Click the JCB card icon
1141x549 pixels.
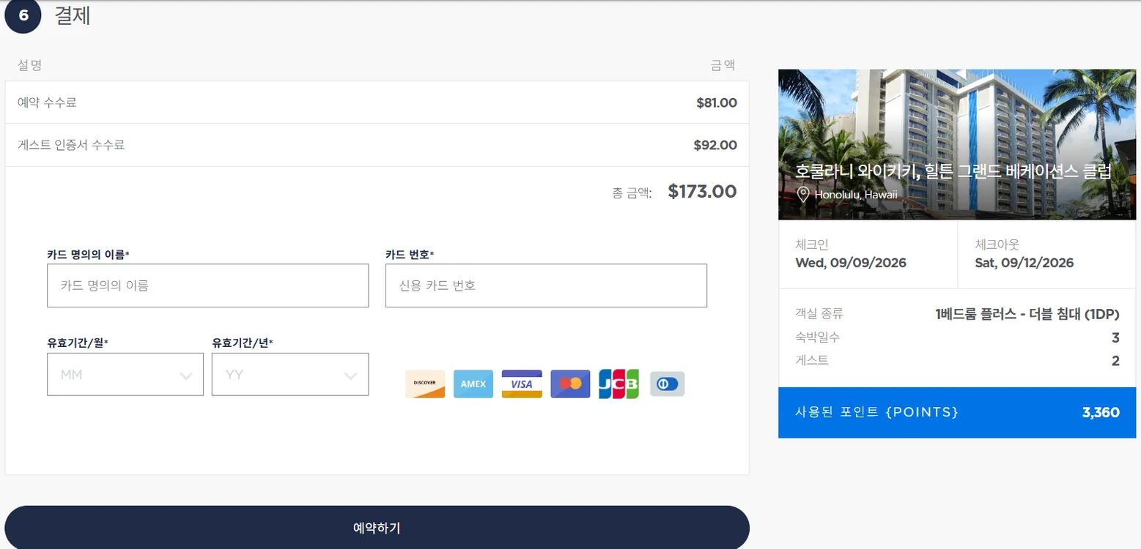[618, 384]
